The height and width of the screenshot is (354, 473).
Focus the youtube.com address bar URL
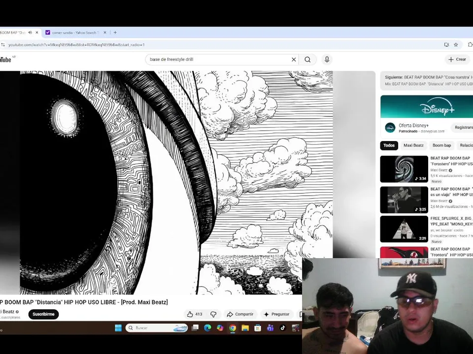click(76, 45)
